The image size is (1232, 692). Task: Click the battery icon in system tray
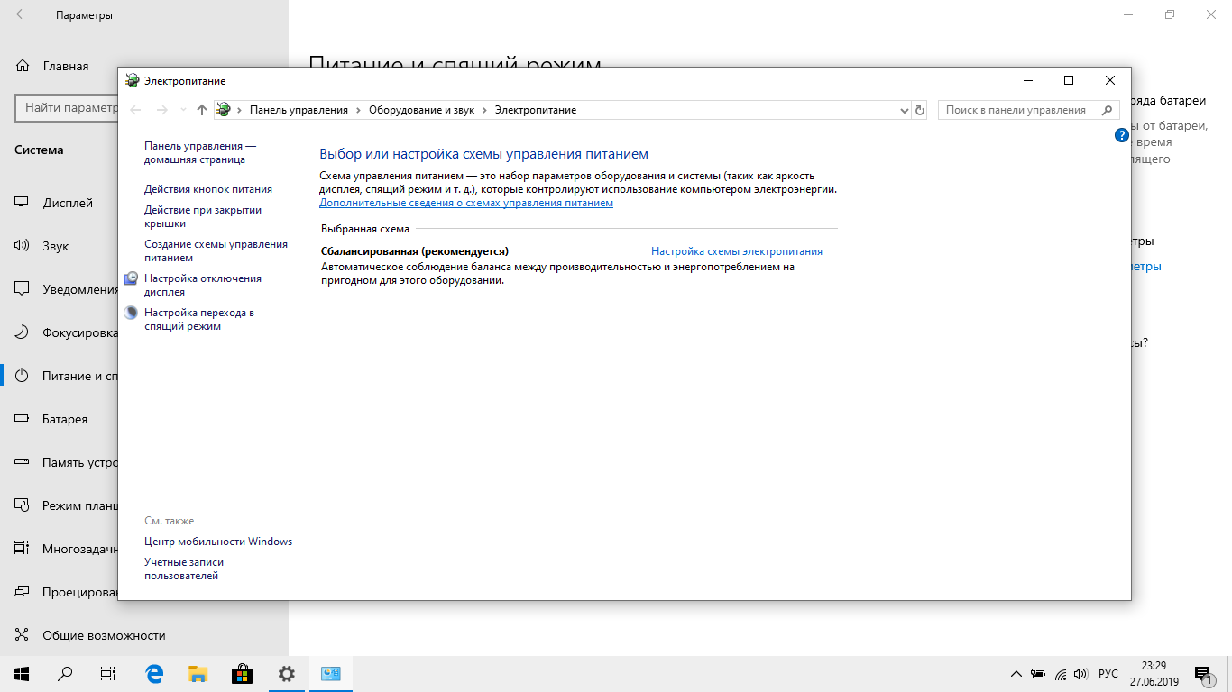(x=1038, y=674)
